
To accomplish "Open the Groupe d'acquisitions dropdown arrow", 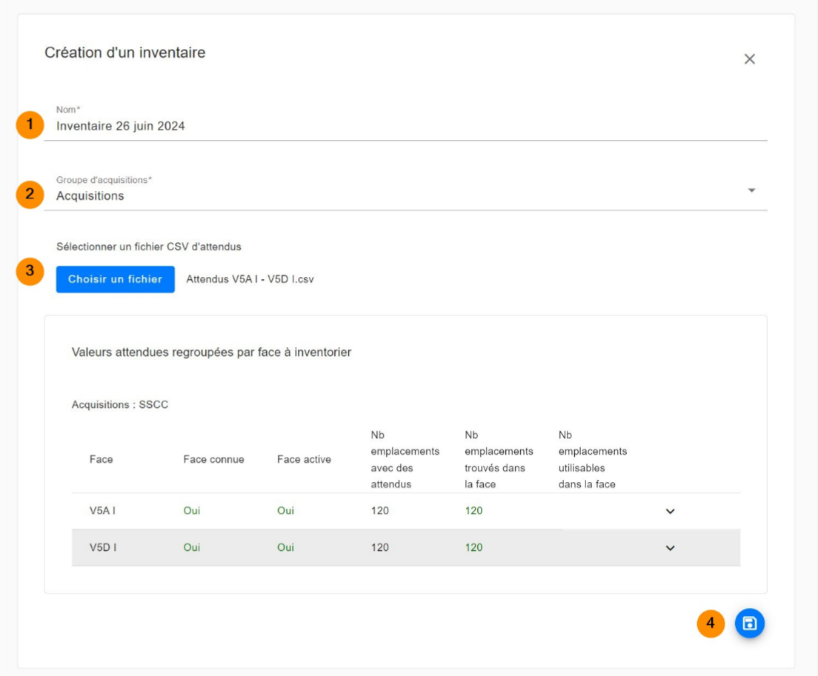I will [751, 190].
